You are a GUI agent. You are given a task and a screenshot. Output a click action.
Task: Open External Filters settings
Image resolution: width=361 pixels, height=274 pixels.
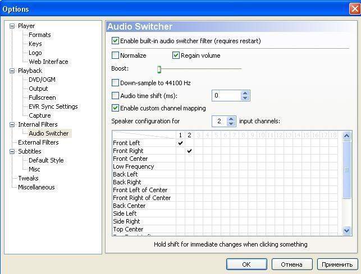click(38, 142)
